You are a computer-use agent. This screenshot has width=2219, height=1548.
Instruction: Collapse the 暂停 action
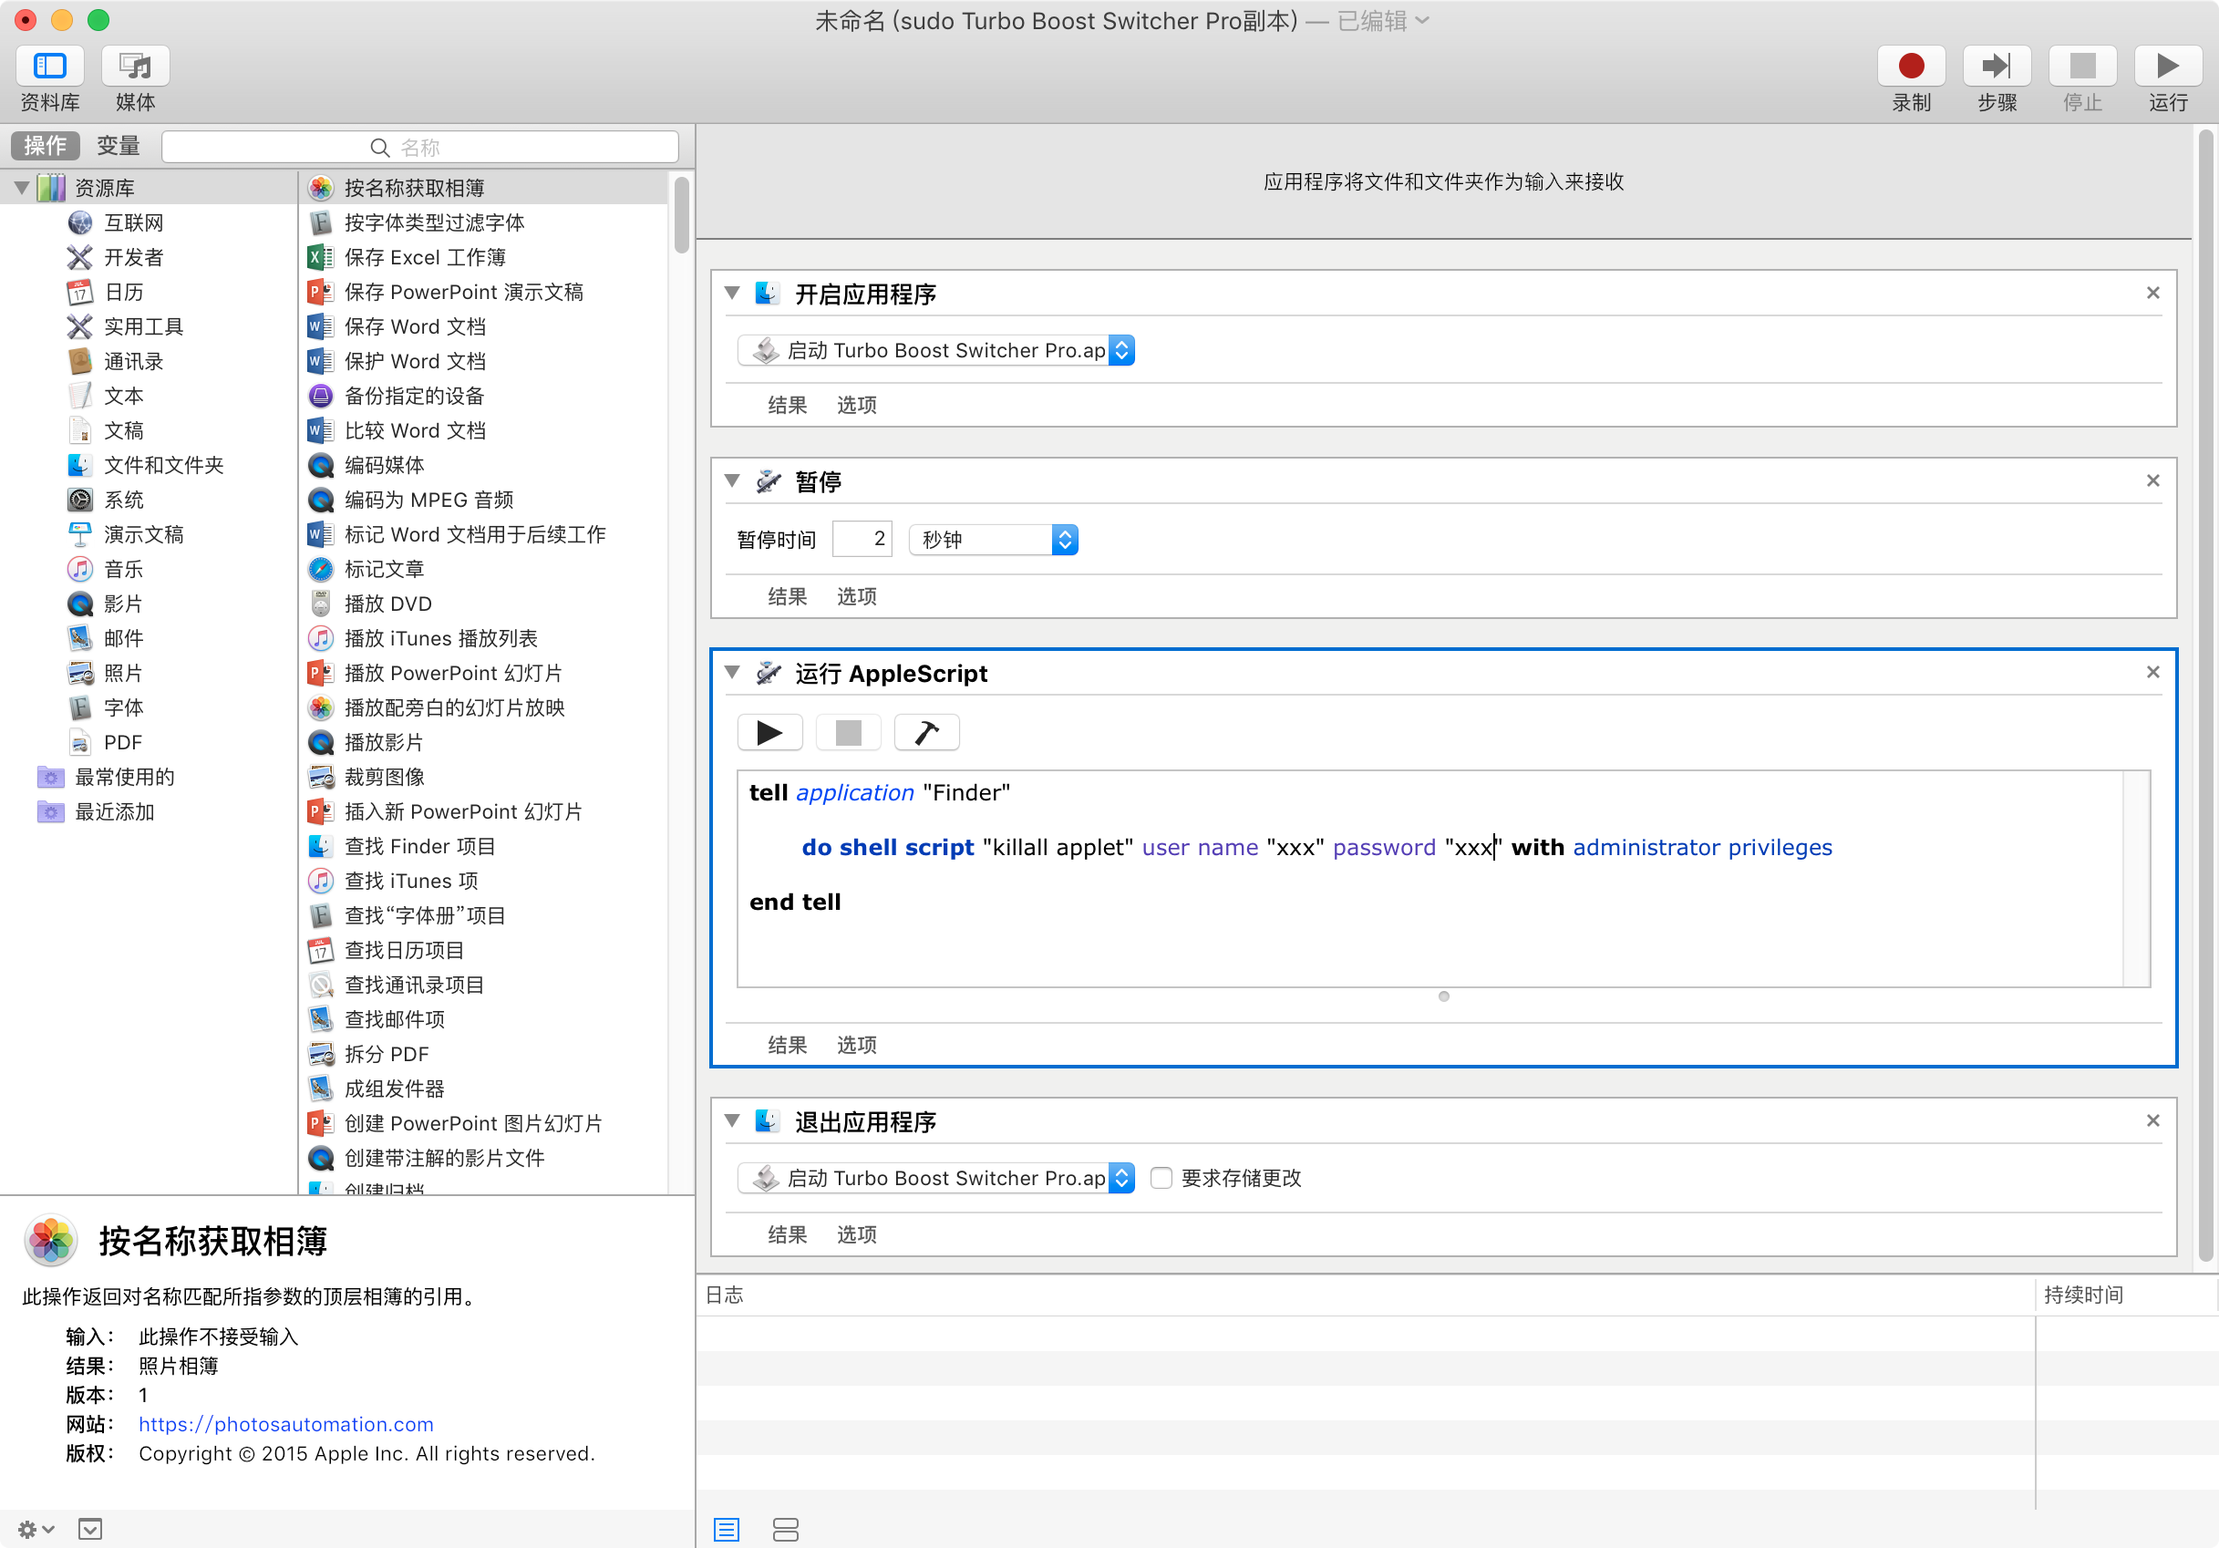(733, 481)
